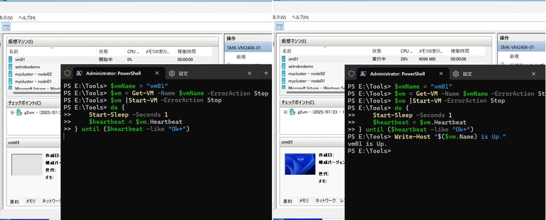Click 新規 action in 実行中 Hyper-V window
The image size is (546, 220).
tap(514, 57)
